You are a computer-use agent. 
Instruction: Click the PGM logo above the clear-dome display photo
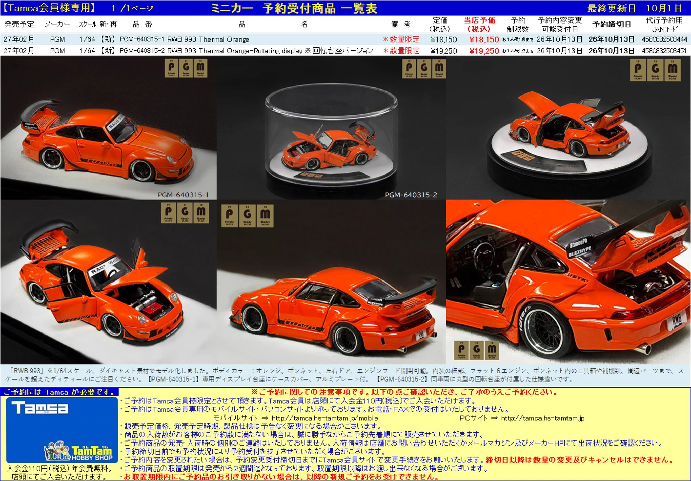point(424,69)
